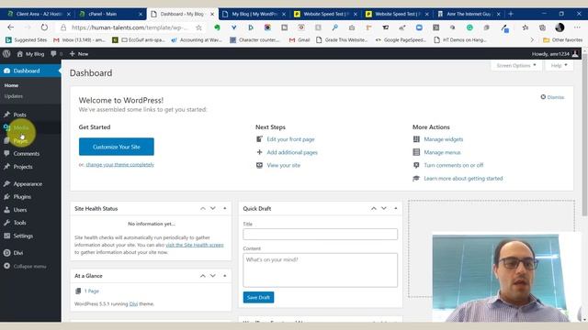Open the New content menu
This screenshot has width=588, height=330.
(x=79, y=54)
